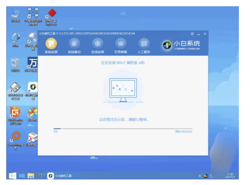250x185 pixels.
Task: Open the 回收站 recycle bin
Action: point(16,65)
